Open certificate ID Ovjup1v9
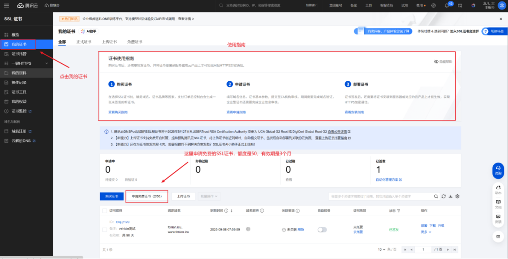Screen dimensions: 508x259 tap(123, 222)
